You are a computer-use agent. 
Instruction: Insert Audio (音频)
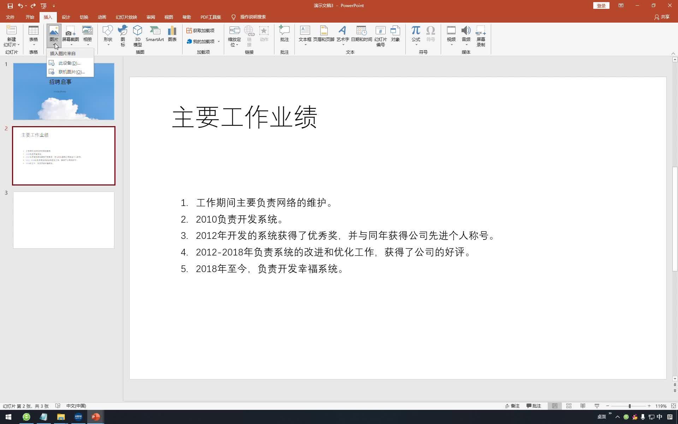coord(466,36)
